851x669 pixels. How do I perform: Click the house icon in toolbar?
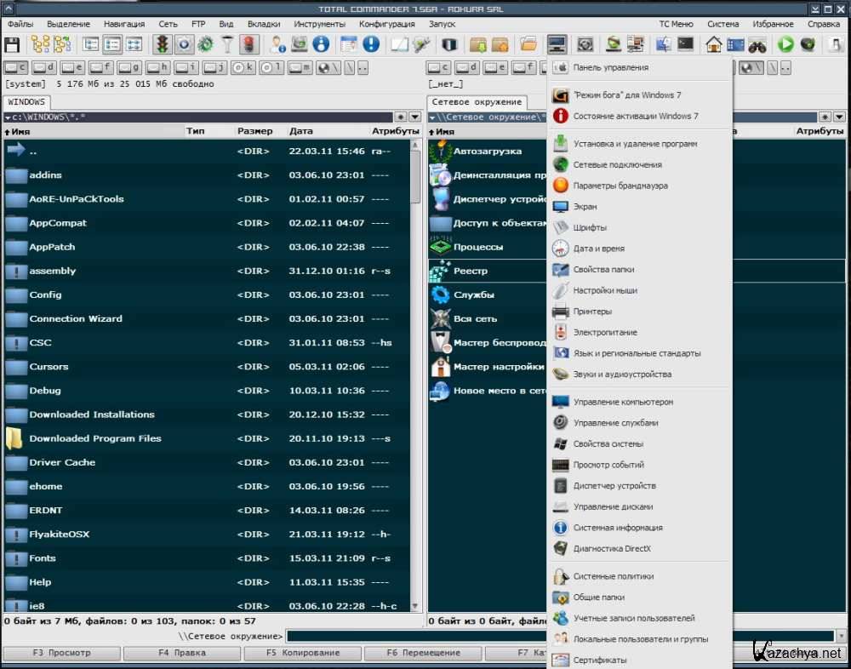tap(713, 44)
